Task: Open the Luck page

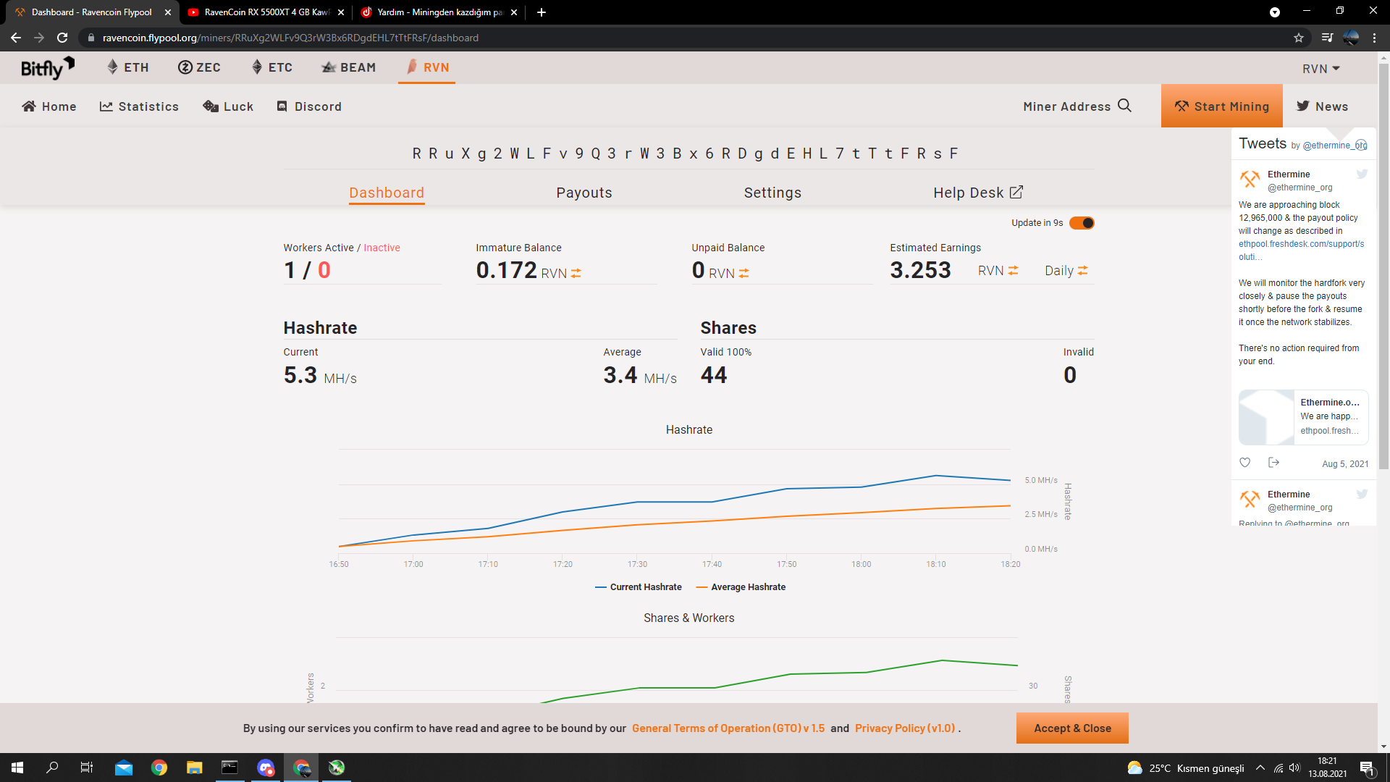Action: click(x=228, y=106)
